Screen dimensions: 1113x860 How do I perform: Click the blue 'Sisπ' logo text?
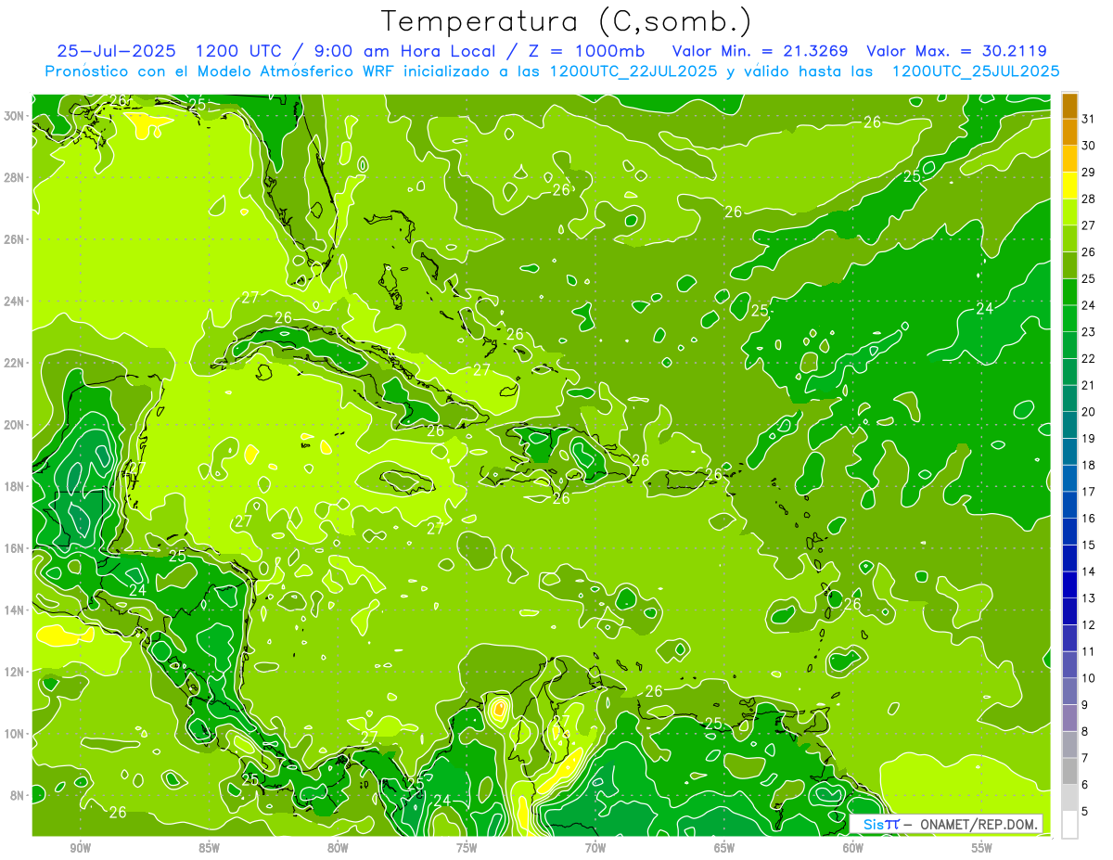pyautogui.click(x=881, y=824)
